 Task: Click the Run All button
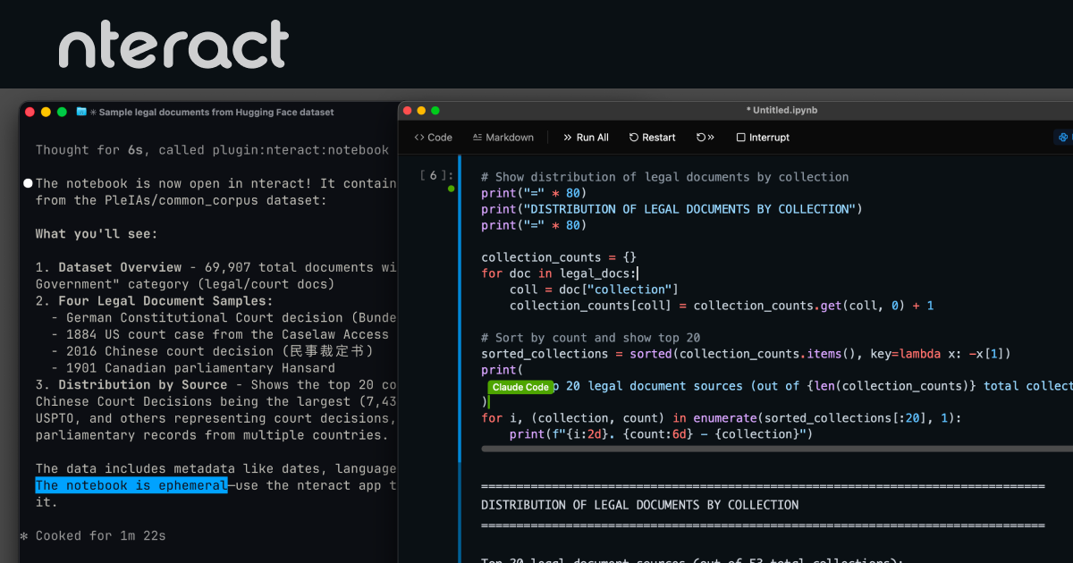586,138
